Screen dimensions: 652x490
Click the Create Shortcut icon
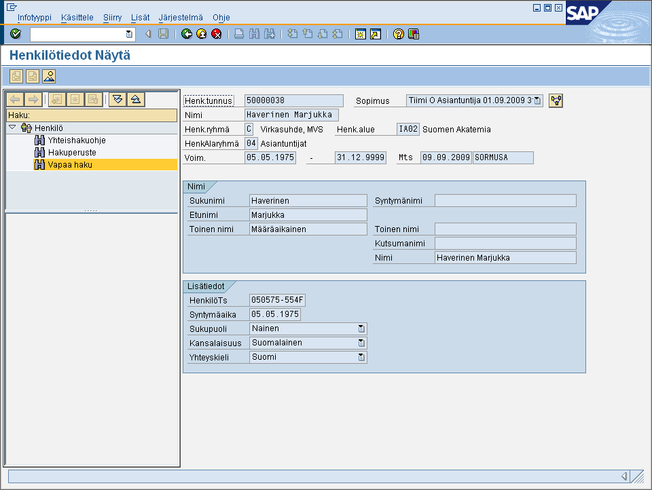pos(376,34)
